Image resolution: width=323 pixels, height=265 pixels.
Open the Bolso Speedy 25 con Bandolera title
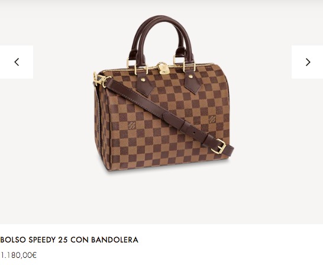pos(69,240)
